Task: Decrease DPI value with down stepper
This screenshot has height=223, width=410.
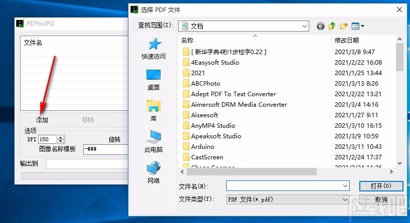Action: click(61, 141)
